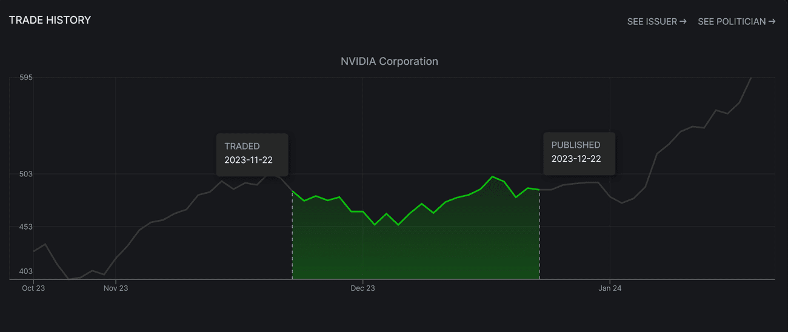Click the 503 y-axis label
The image size is (788, 332).
25,174
